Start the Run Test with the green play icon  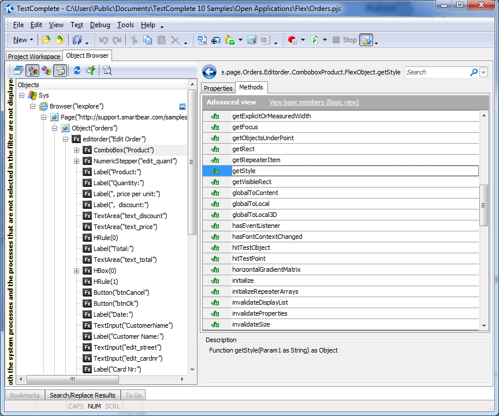[314, 40]
